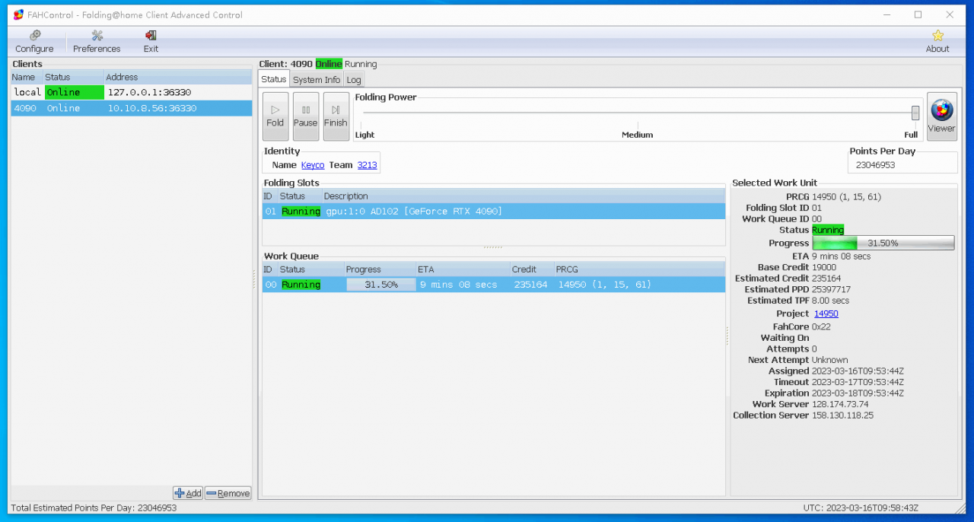Viewport: 974px width, 522px height.
Task: Click the Exit toolbar button
Action: pyautogui.click(x=151, y=42)
